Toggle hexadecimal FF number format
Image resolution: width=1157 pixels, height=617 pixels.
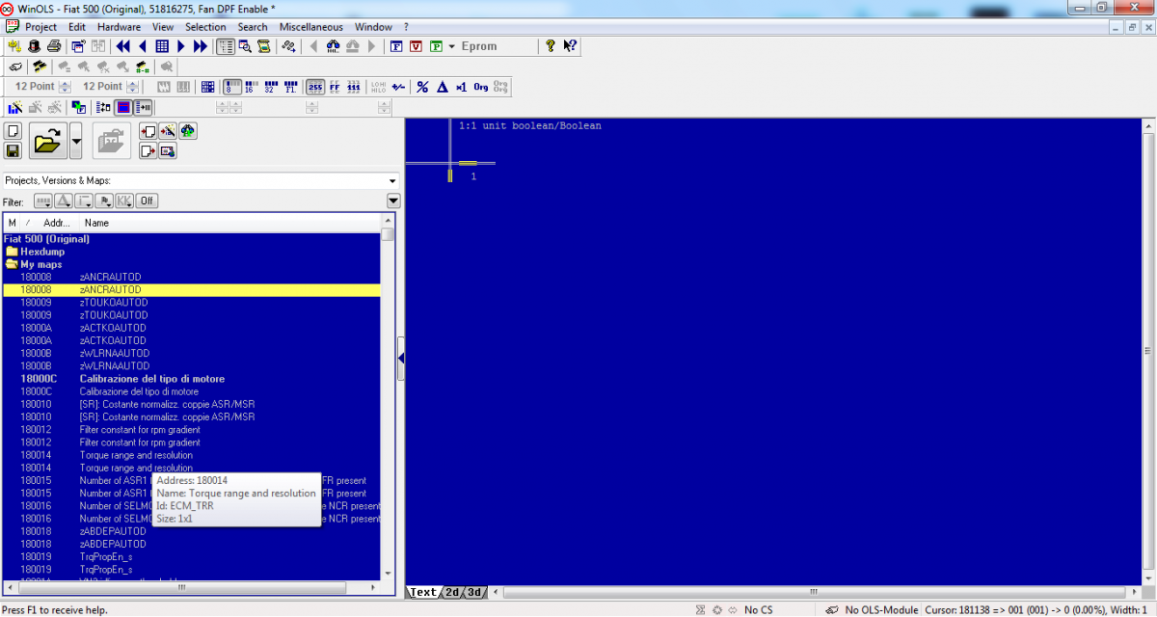coord(335,87)
